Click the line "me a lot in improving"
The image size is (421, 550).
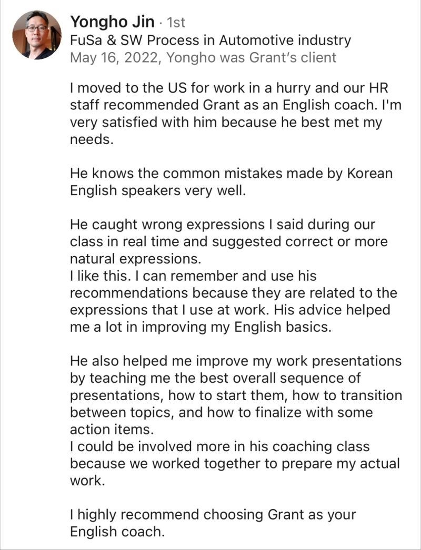click(201, 327)
